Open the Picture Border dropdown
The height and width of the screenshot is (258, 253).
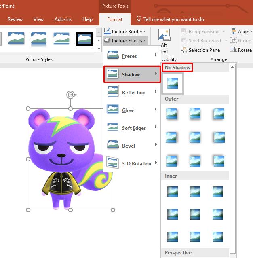[x=125, y=31]
